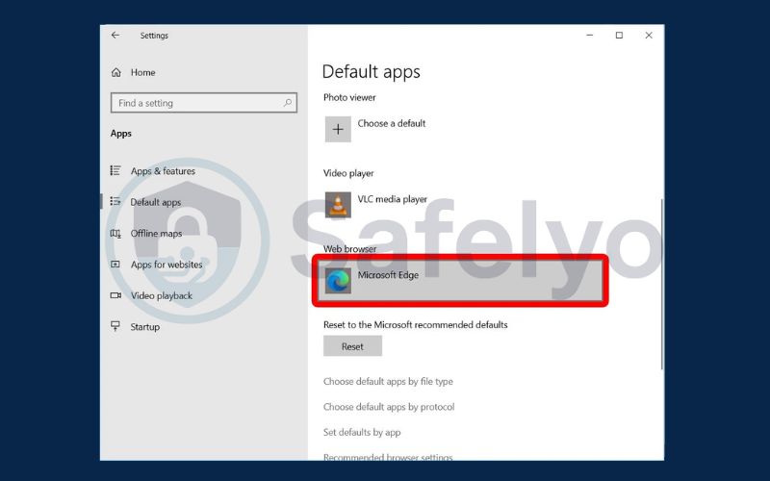This screenshot has width=770, height=481.
Task: Open the Offline maps icon
Action: (115, 233)
